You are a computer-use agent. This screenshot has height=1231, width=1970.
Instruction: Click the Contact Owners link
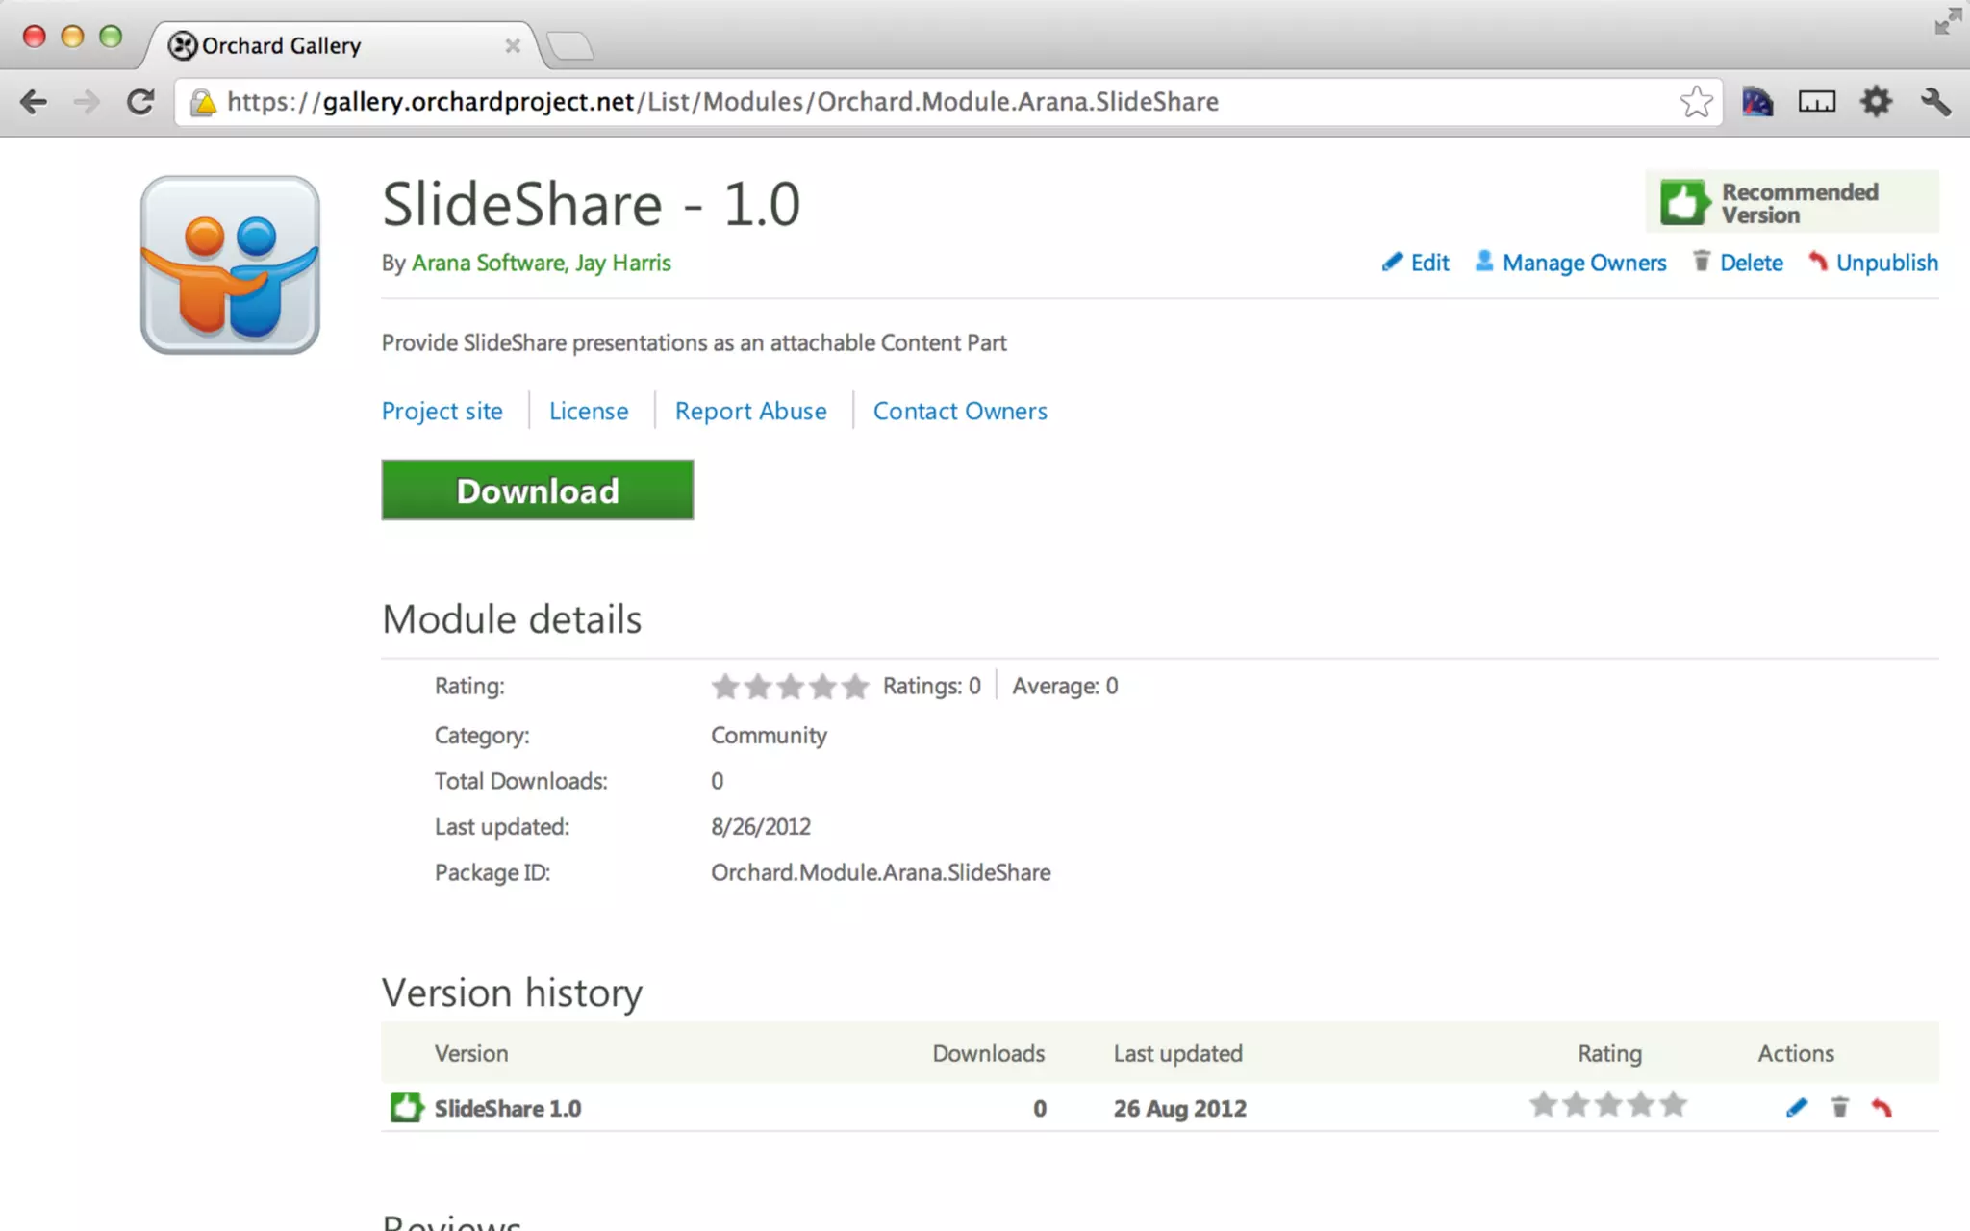coord(959,412)
